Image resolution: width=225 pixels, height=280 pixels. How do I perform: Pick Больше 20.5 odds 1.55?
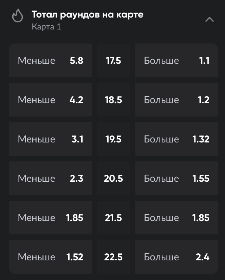[176, 179]
